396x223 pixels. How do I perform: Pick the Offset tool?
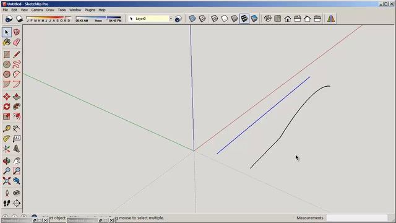(x=17, y=116)
